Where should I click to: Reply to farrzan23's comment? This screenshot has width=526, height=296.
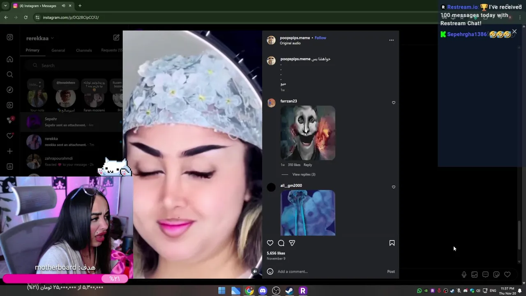click(307, 165)
